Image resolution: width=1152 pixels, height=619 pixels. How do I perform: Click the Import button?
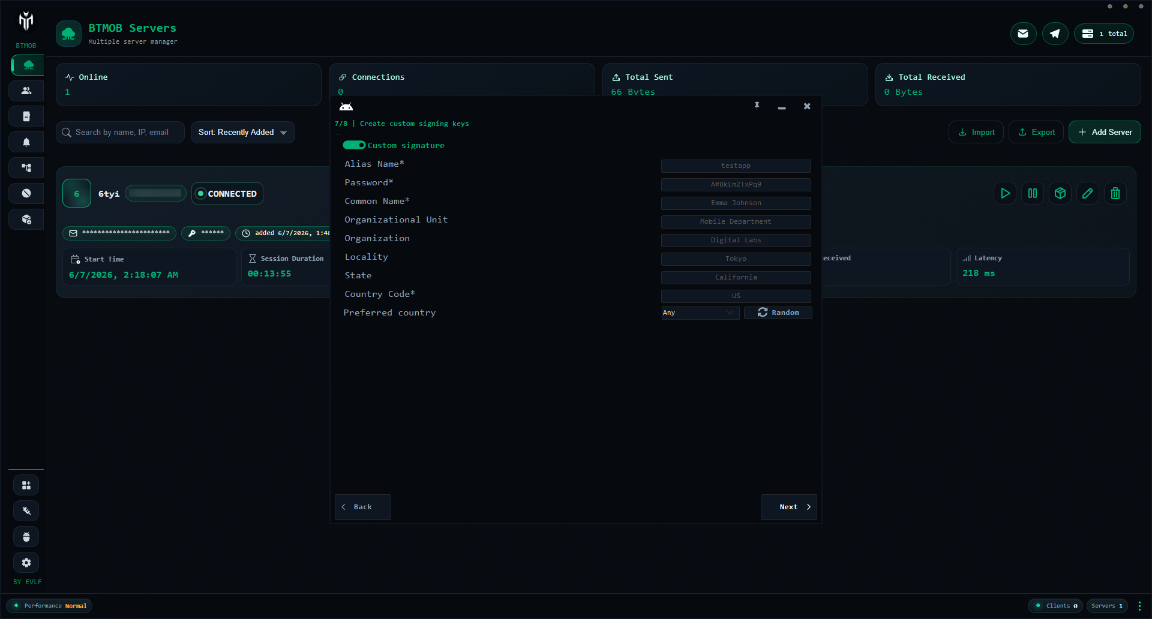(976, 132)
